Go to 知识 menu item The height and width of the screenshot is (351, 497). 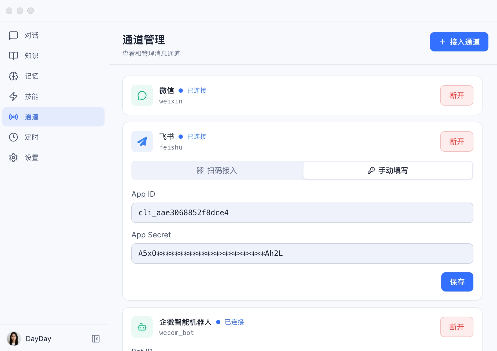53,56
